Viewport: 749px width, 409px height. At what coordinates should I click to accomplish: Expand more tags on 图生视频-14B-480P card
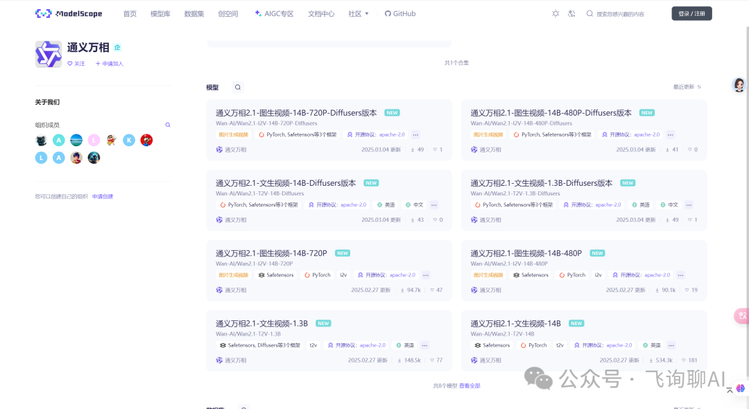(x=681, y=275)
